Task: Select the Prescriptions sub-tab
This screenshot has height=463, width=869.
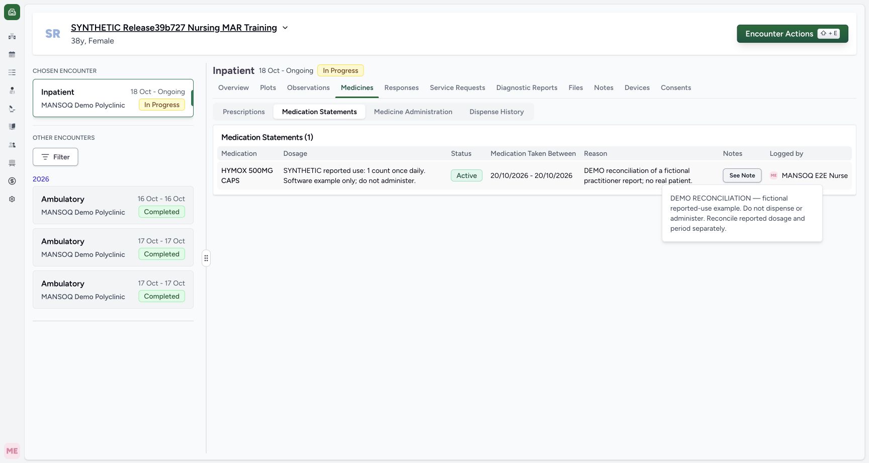Action: (x=243, y=112)
